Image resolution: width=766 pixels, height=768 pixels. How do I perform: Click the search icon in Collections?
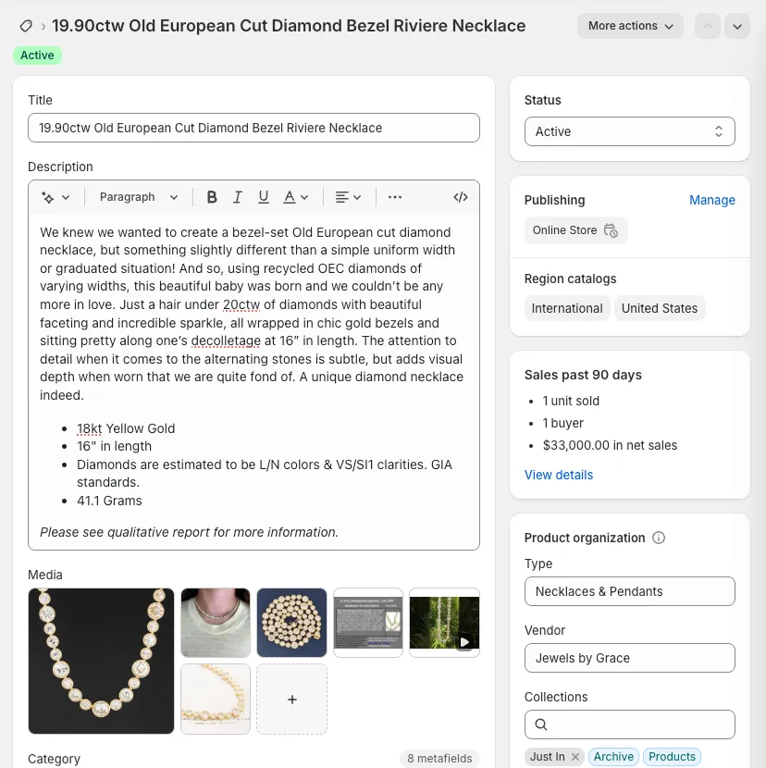(540, 725)
